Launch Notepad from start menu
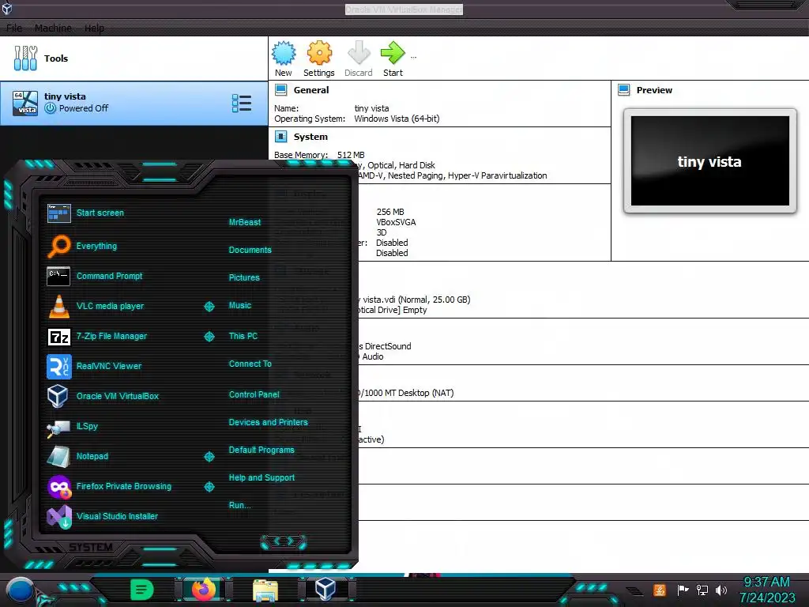Image resolution: width=809 pixels, height=607 pixels. pyautogui.click(x=77, y=456)
